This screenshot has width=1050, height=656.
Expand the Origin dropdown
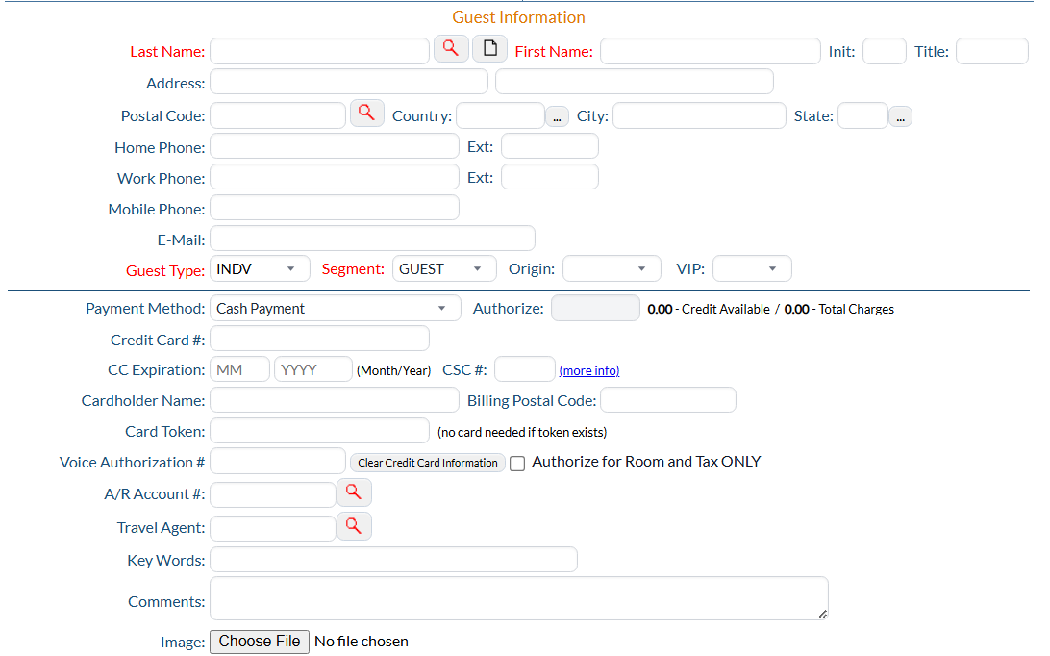[612, 269]
